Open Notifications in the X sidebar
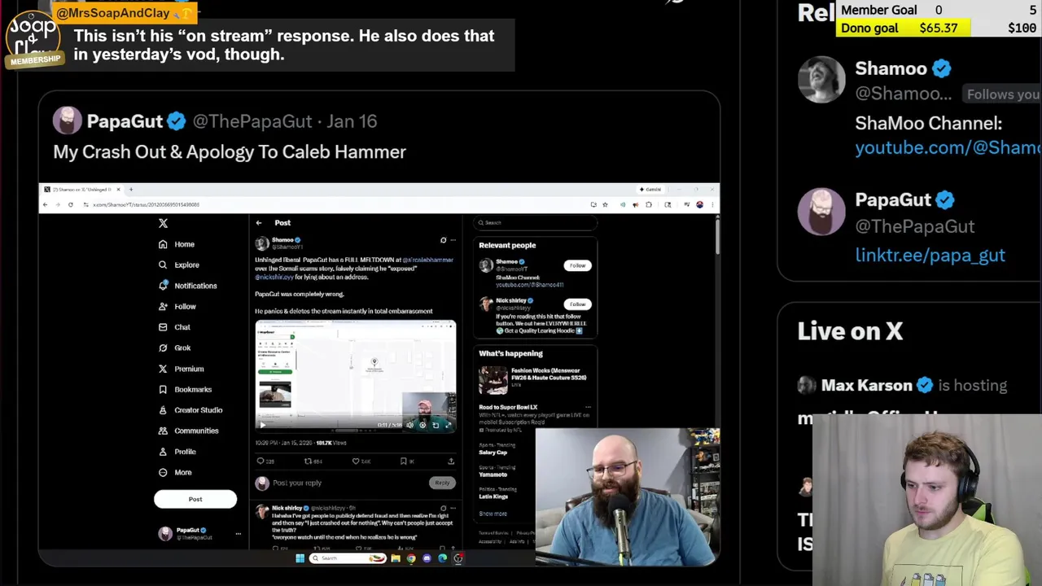The width and height of the screenshot is (1042, 586). pyautogui.click(x=187, y=286)
